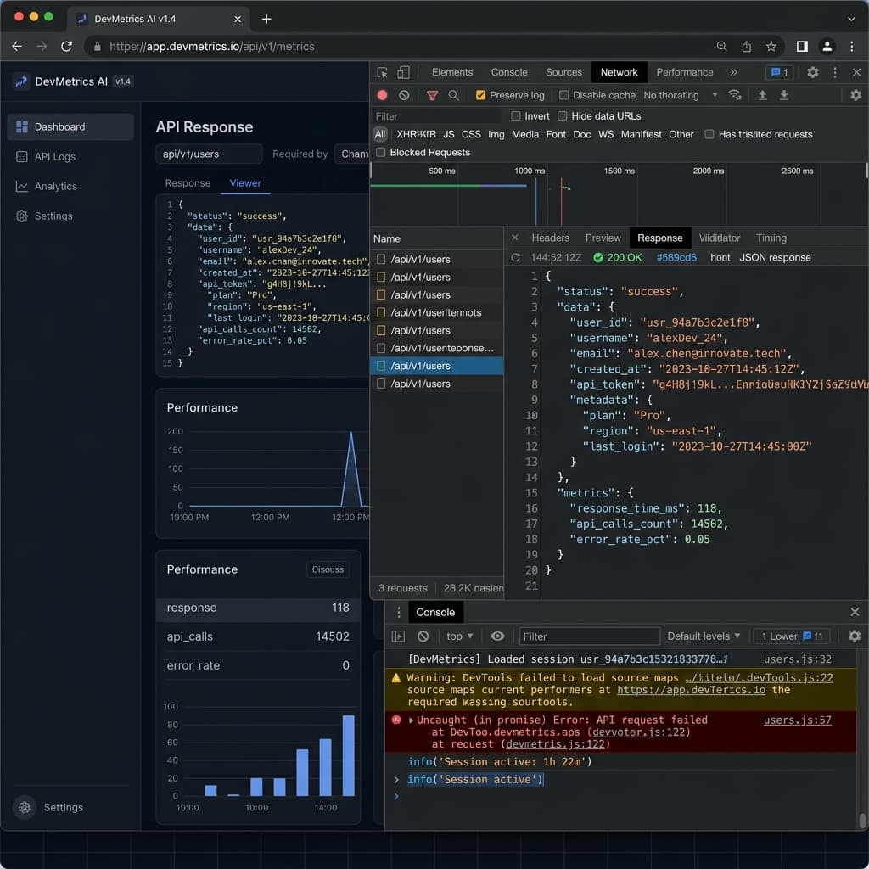Export HAR file with download arrow
Viewport: 869px width, 869px height.
point(784,95)
